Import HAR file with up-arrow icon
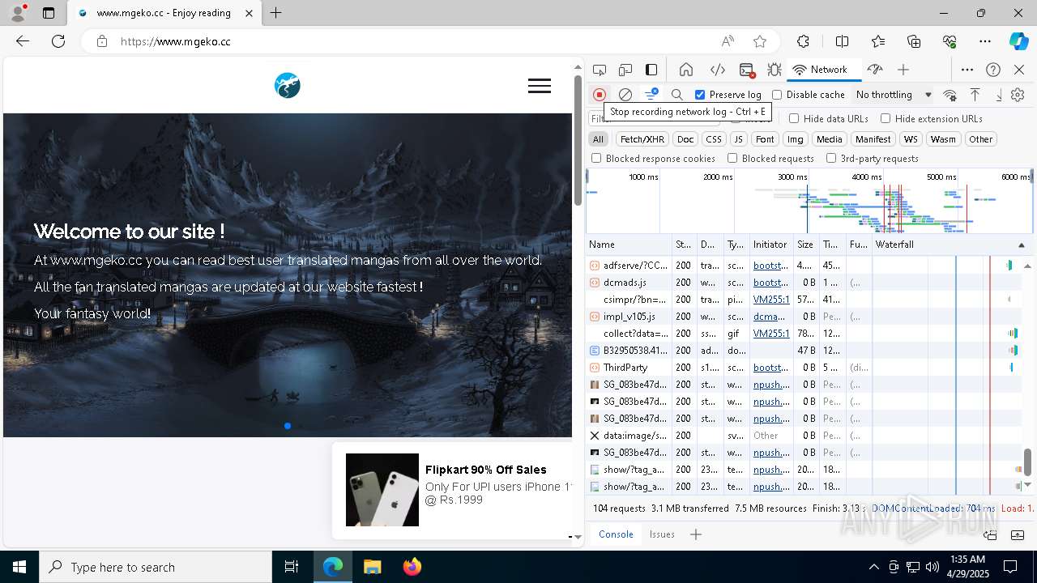Image resolution: width=1037 pixels, height=583 pixels. [975, 95]
